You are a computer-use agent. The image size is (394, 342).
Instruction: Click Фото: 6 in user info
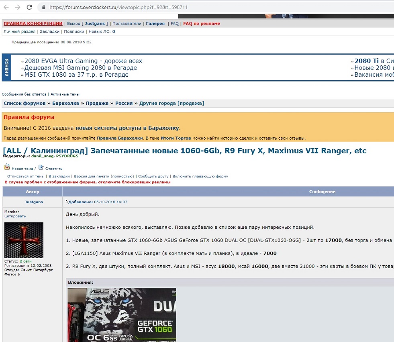12,274
